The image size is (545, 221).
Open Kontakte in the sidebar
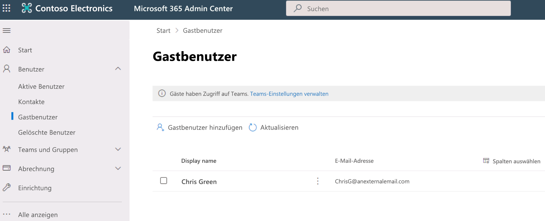click(x=31, y=102)
